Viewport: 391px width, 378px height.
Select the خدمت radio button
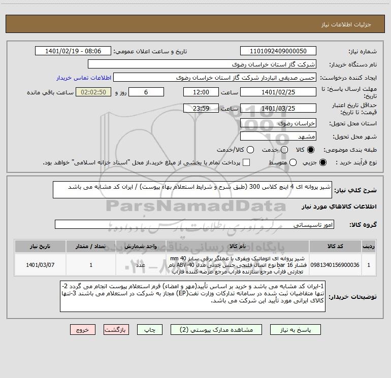point(284,150)
